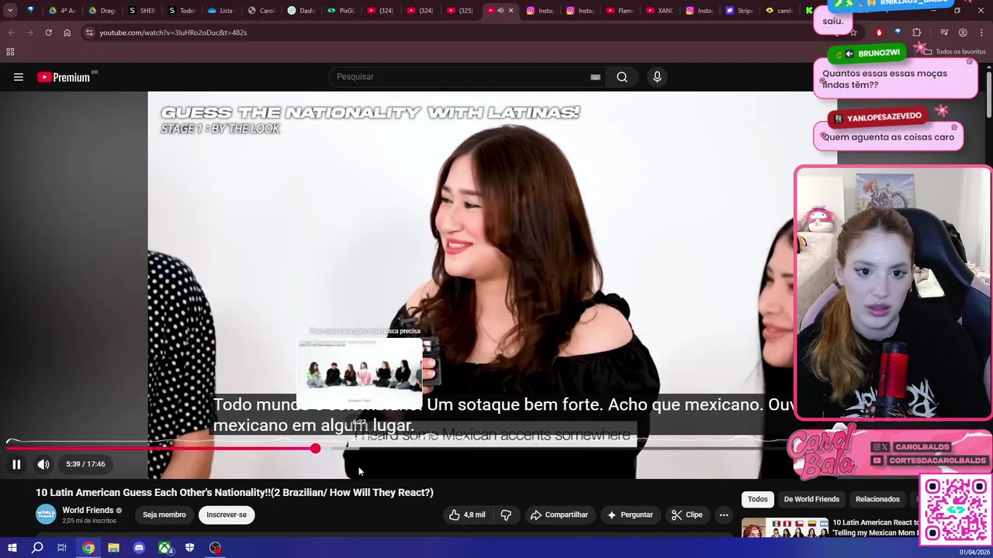Open File Explorer from taskbar
The height and width of the screenshot is (558, 993).
[x=113, y=548]
